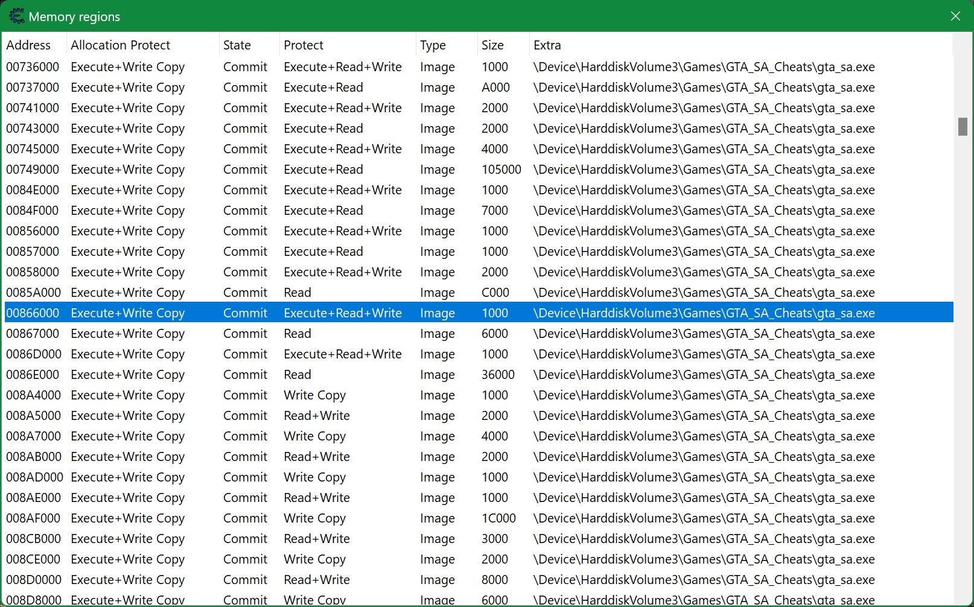The width and height of the screenshot is (974, 607).
Task: Click the size value 36000
Action: [x=498, y=375]
